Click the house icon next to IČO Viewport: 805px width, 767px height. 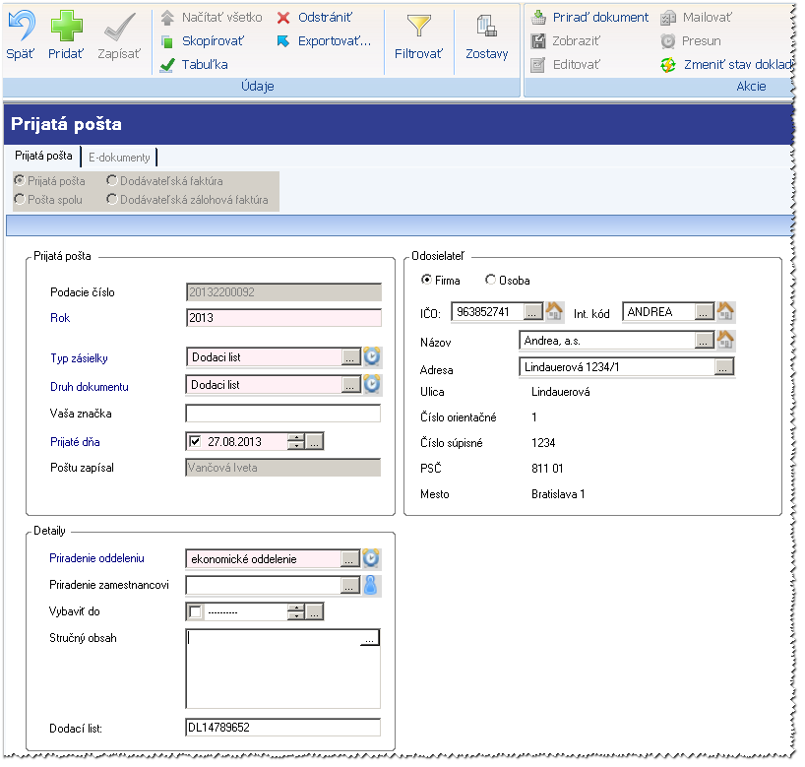555,312
